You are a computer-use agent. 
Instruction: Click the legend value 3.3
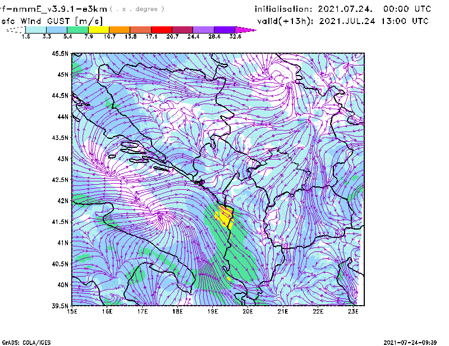[47, 36]
